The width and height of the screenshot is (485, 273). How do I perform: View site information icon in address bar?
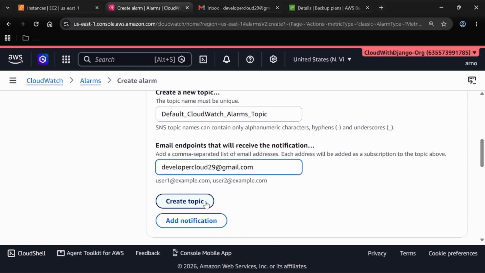pyautogui.click(x=66, y=24)
